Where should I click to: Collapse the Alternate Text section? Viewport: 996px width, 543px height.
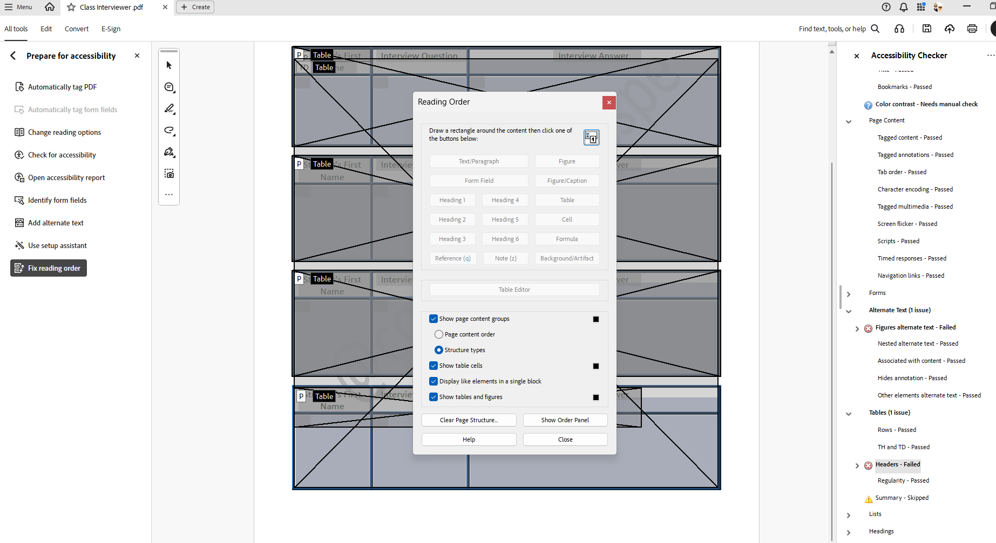[x=849, y=311]
